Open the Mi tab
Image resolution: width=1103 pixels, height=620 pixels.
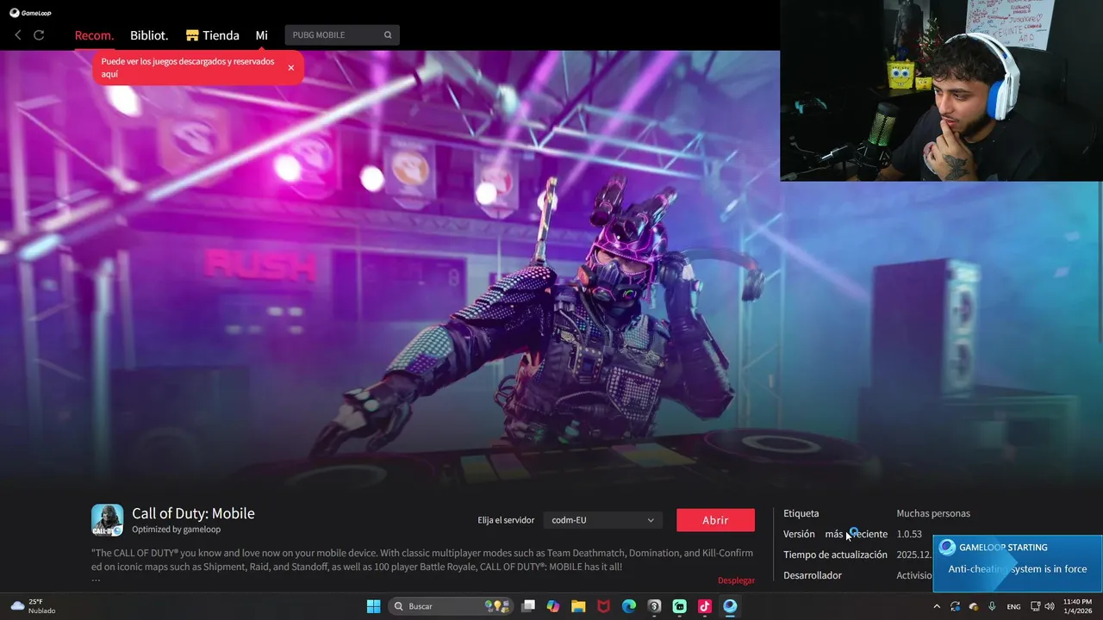(x=262, y=35)
